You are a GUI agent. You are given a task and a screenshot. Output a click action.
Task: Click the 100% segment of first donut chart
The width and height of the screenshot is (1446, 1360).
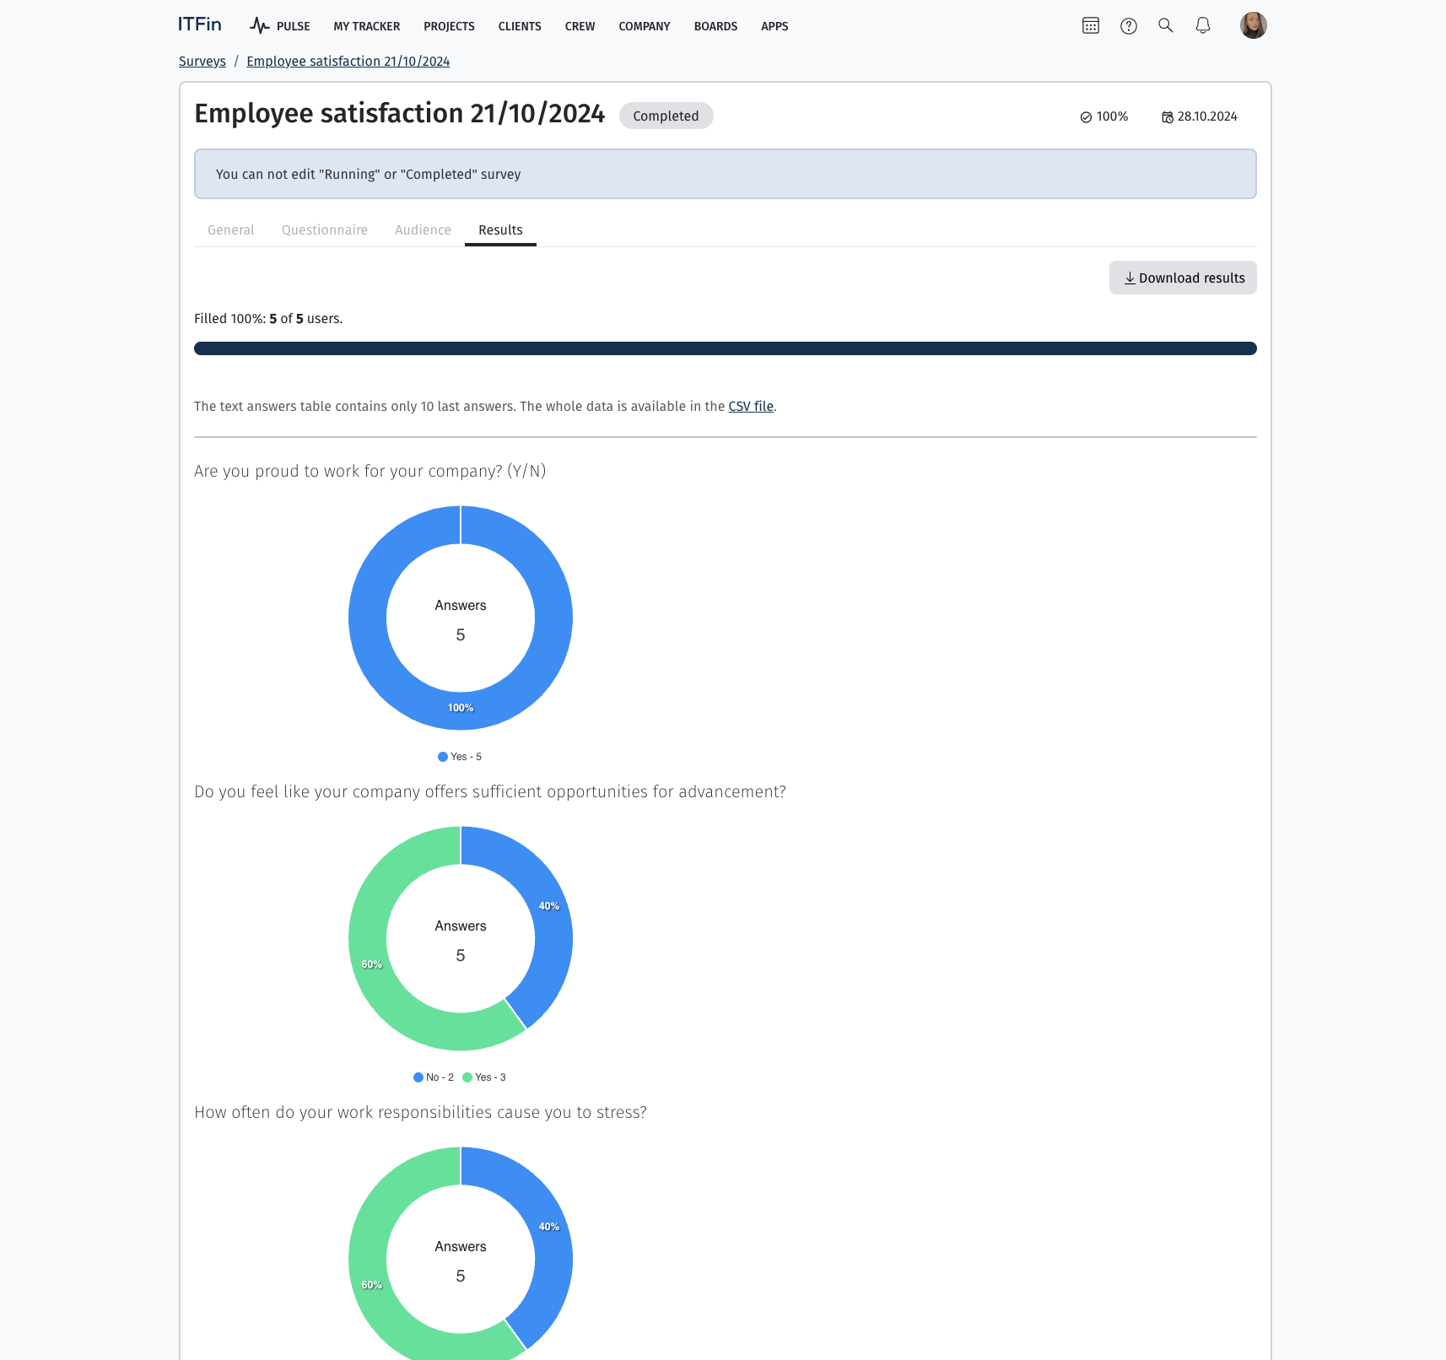(x=461, y=709)
